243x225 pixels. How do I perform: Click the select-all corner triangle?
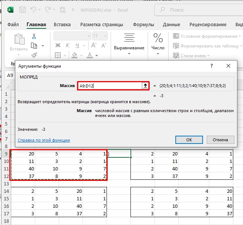[8, 86]
